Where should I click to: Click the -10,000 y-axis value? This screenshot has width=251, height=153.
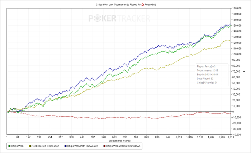pyautogui.click(x=236, y=117)
